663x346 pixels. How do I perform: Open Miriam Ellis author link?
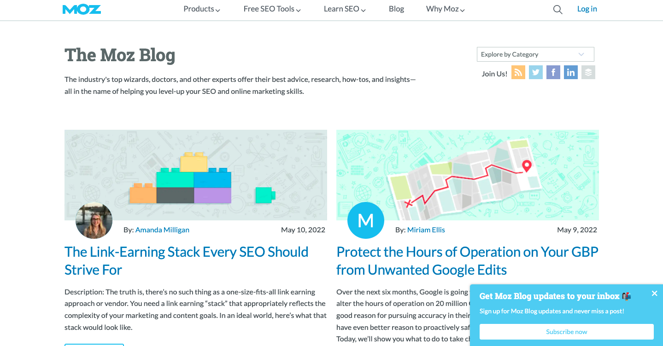(426, 230)
